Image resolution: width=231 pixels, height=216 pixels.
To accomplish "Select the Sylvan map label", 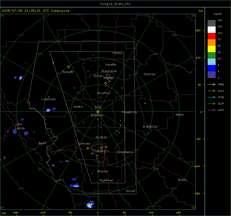I will (x=98, y=76).
